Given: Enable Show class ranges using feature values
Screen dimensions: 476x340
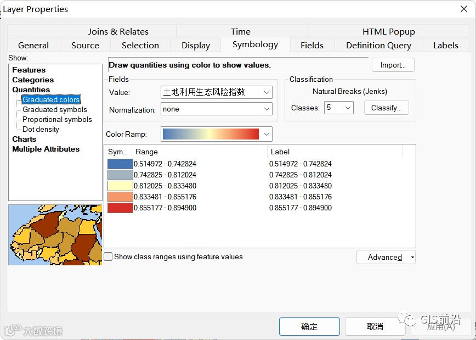Looking at the screenshot, I should (x=109, y=257).
